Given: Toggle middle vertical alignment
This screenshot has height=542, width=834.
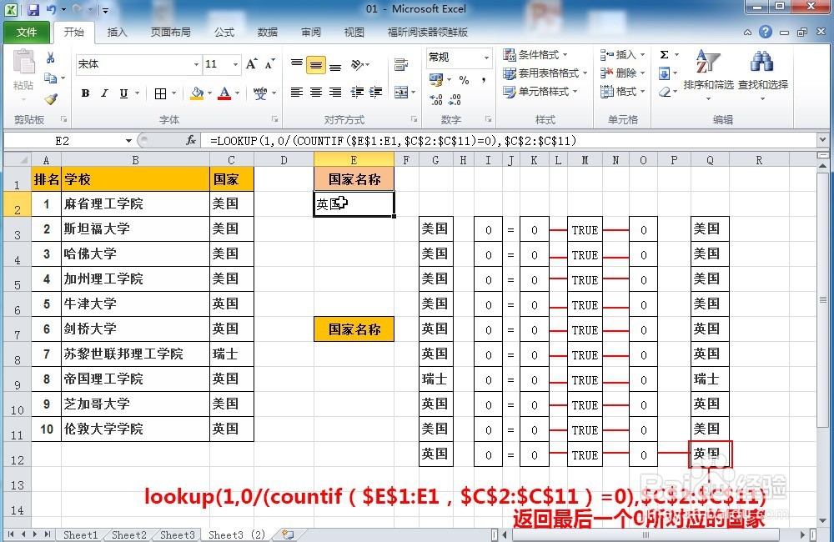Looking at the screenshot, I should 316,65.
